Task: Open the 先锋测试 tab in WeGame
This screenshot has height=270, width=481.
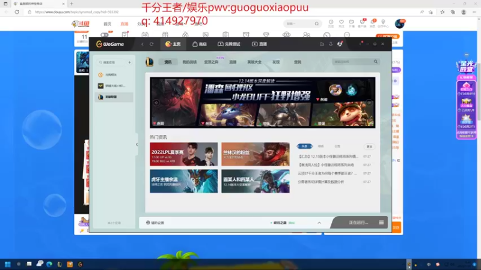Action: (x=229, y=44)
